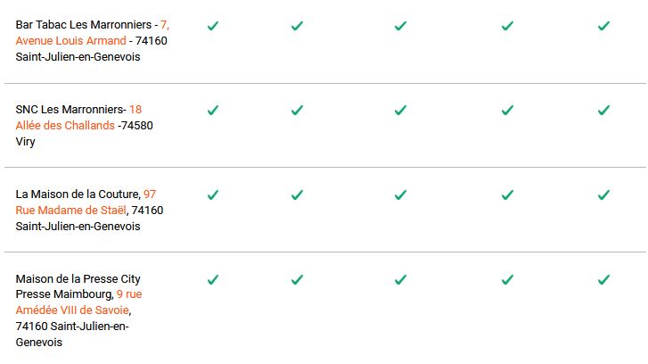
Task: Open the 7, Avenue Louis Armand address link
Action: (x=71, y=40)
